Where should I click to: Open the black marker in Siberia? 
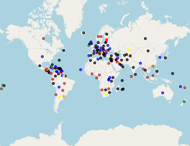[x=145, y=39]
